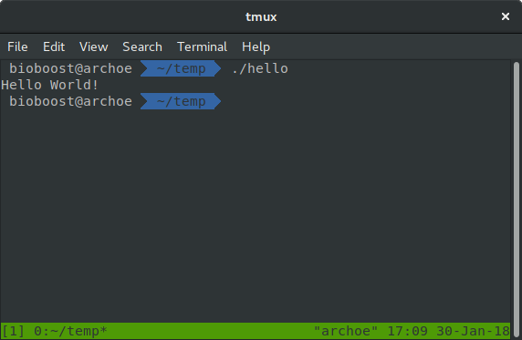Click the "archoe" hostname in status bar
The width and height of the screenshot is (522, 340).
click(346, 331)
